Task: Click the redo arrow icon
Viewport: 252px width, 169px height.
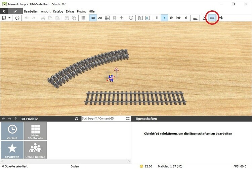Action: pos(34,18)
